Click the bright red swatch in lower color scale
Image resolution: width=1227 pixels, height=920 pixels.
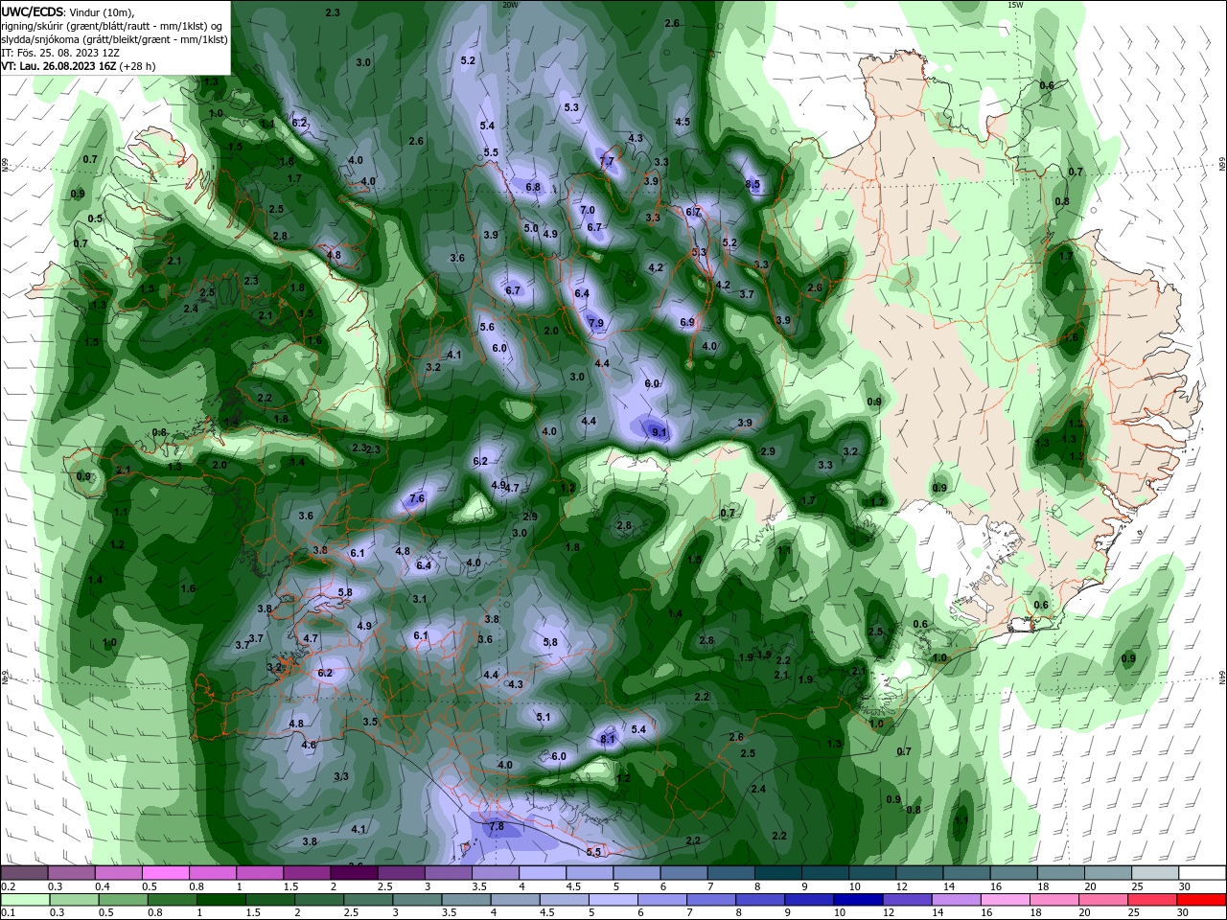tap(1201, 900)
